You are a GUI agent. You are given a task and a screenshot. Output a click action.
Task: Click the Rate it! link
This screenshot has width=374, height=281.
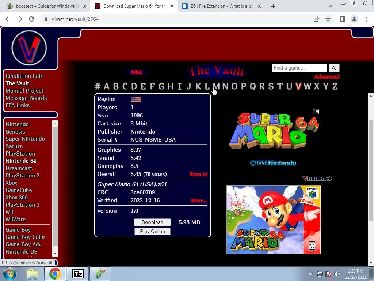coord(198,174)
